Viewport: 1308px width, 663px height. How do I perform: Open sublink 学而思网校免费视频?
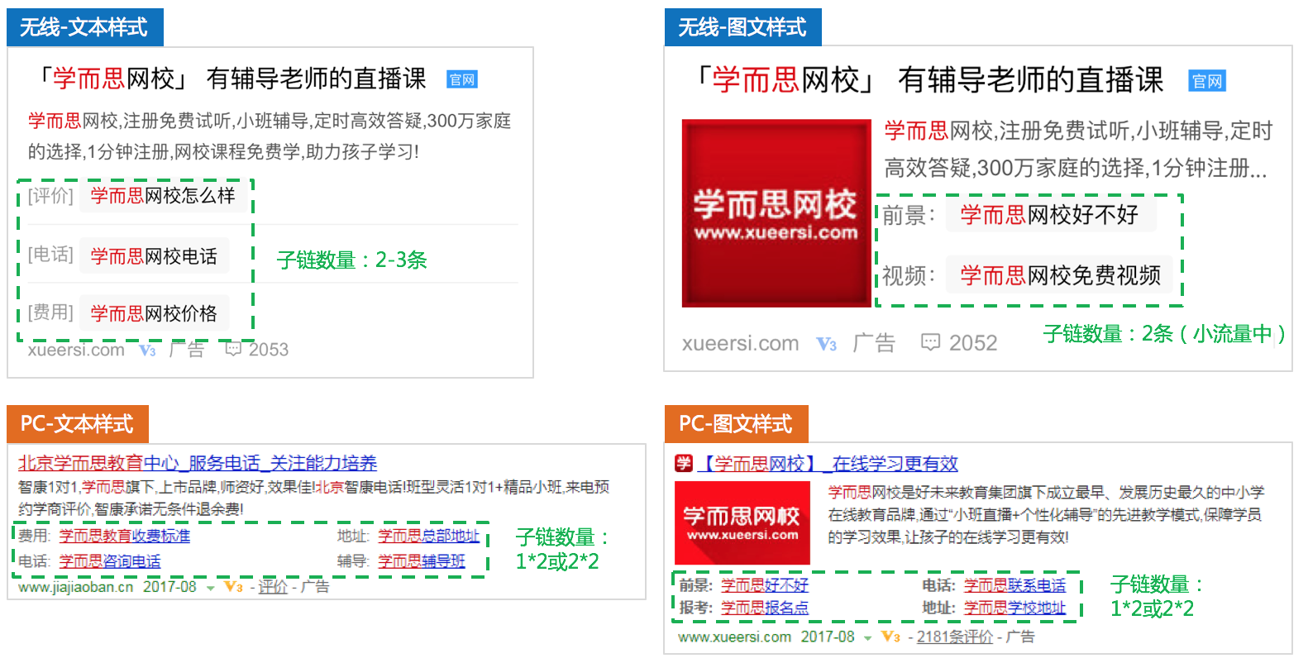click(x=1061, y=275)
